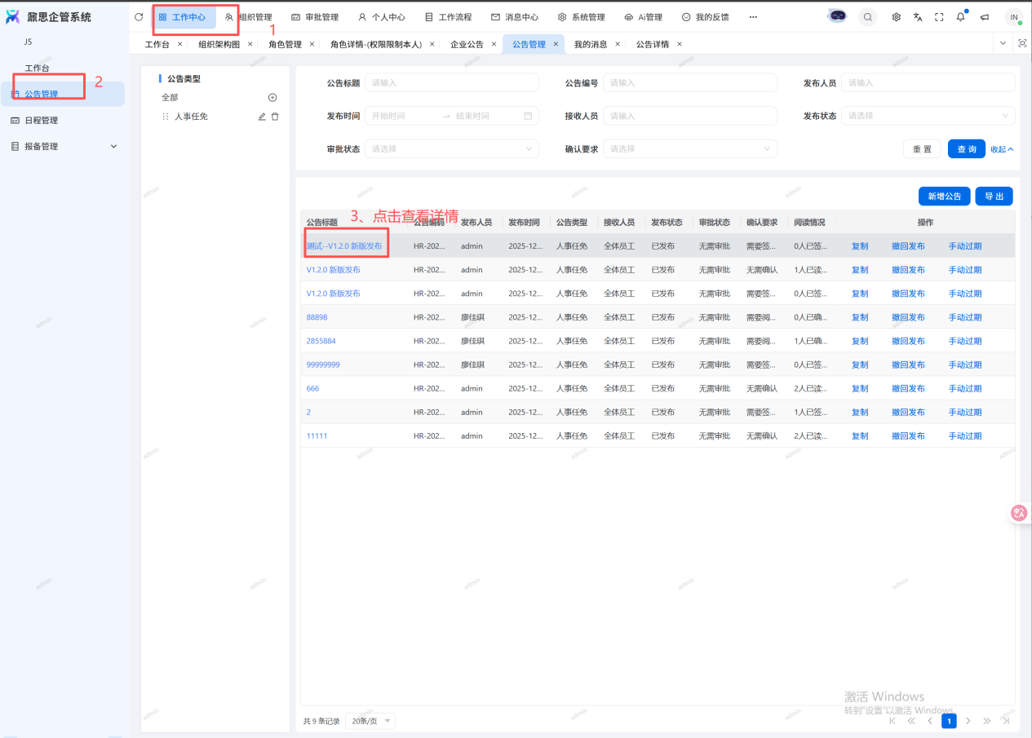
Task: Open the AI robot assistant icon
Action: (837, 16)
